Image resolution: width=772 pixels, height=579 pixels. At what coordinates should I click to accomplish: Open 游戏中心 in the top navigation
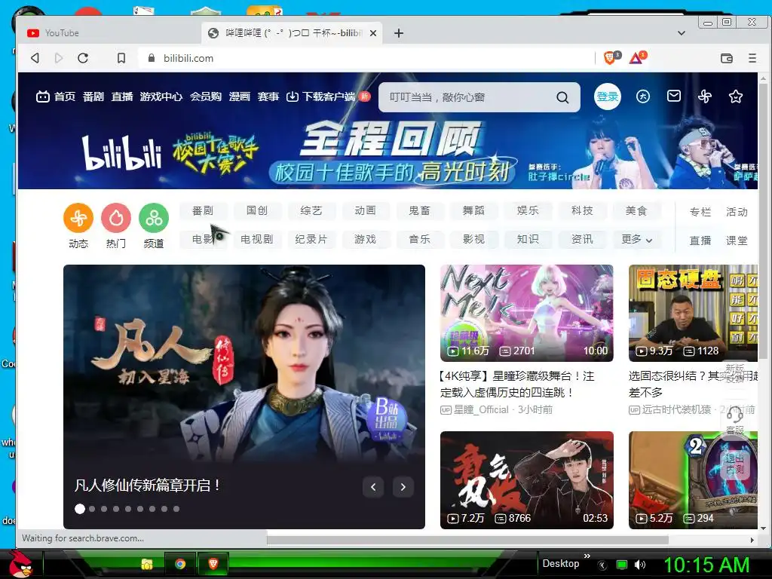tap(161, 96)
